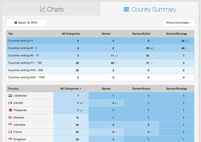Image resolution: width=201 pixels, height=142 pixels.
Task: Click Malaysia's All-Categories value 14
Action: pyautogui.click(x=77, y=118)
